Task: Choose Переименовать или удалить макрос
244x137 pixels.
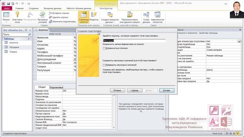Action: click(130, 17)
